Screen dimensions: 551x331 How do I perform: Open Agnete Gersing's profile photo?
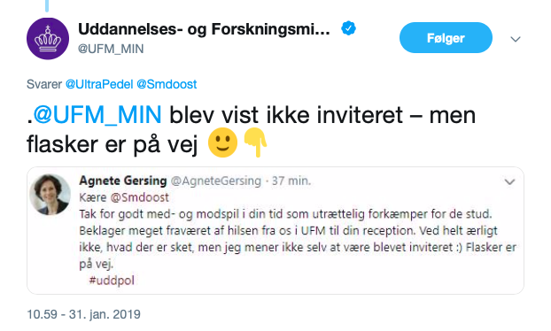[50, 195]
